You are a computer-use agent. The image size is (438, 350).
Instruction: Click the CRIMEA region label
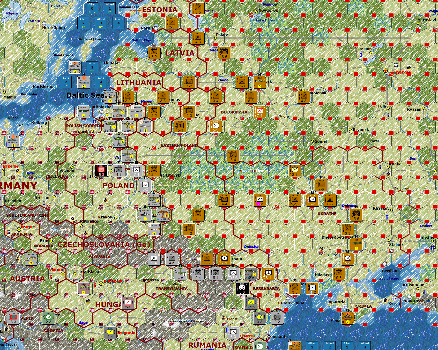363,306
